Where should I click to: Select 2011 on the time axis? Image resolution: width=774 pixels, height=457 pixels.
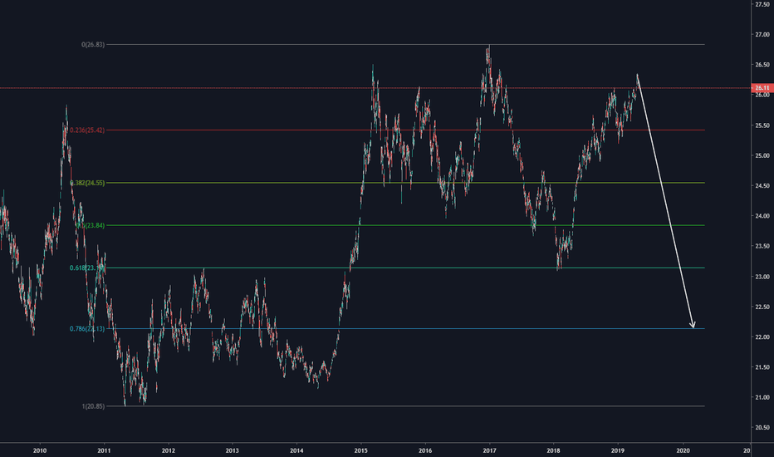104,450
